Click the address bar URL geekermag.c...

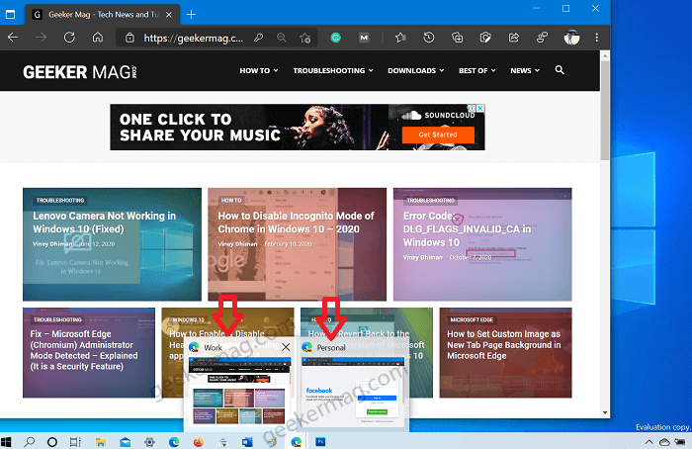[x=193, y=38]
